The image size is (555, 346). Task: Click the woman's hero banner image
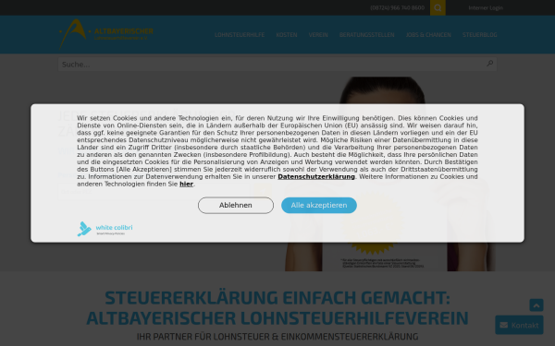tap(389, 174)
